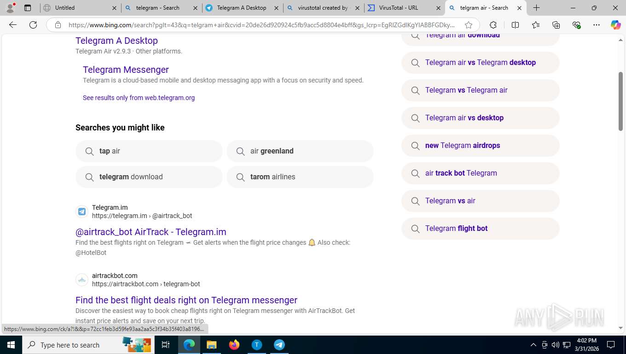Click the Telegram.im site favicon

coord(82,212)
